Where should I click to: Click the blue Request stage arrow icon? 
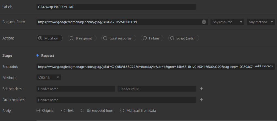point(37,55)
